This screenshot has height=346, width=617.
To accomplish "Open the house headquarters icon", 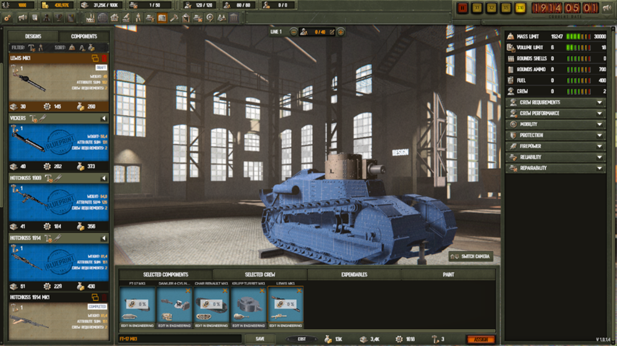I will (x=114, y=17).
